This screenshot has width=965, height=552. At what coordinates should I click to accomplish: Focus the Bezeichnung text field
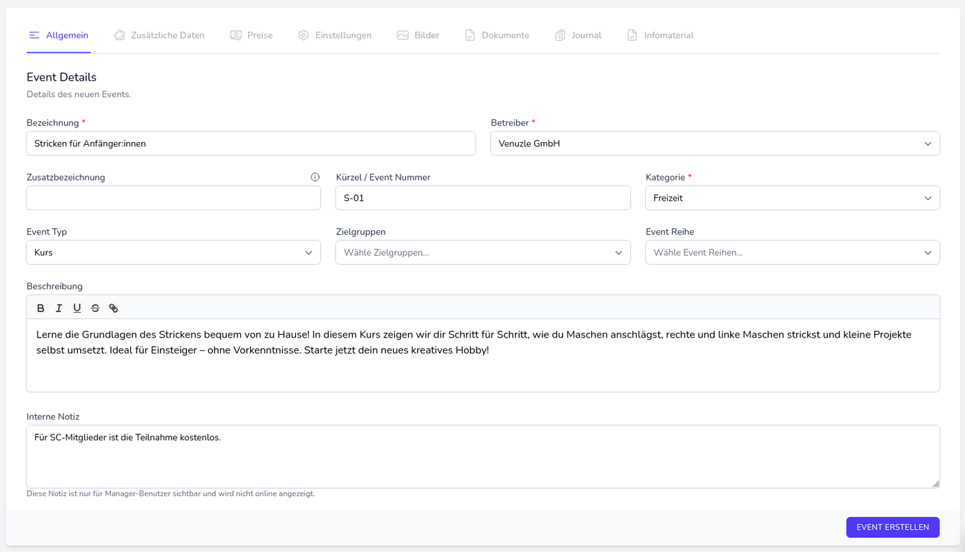(251, 144)
